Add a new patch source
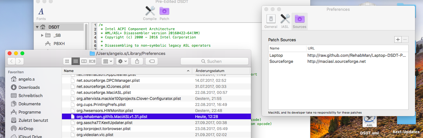 click(x=398, y=40)
